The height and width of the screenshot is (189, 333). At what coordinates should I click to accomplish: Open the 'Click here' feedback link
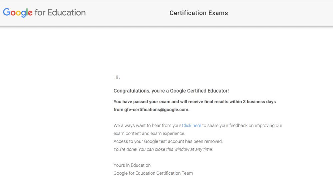191,125
